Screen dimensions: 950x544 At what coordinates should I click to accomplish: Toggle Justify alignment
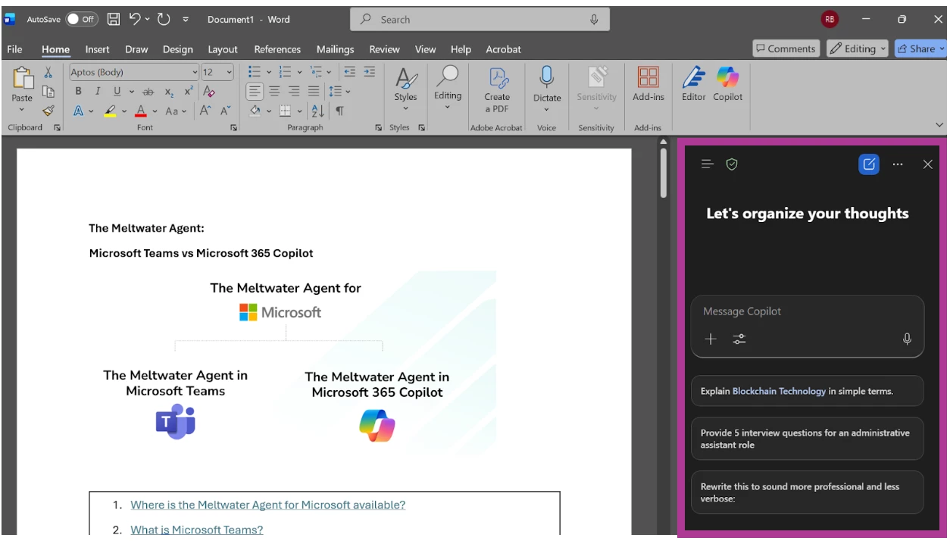(x=314, y=91)
